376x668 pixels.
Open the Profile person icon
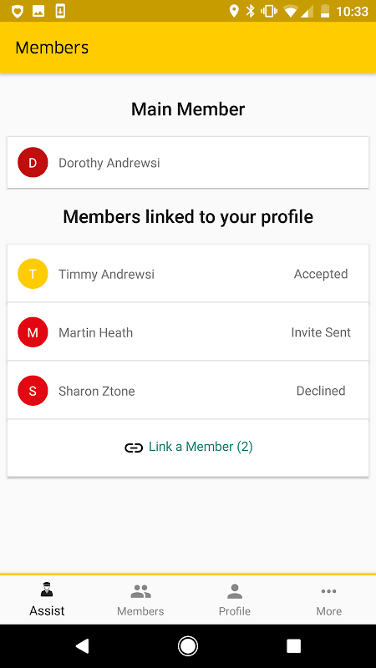(x=235, y=591)
